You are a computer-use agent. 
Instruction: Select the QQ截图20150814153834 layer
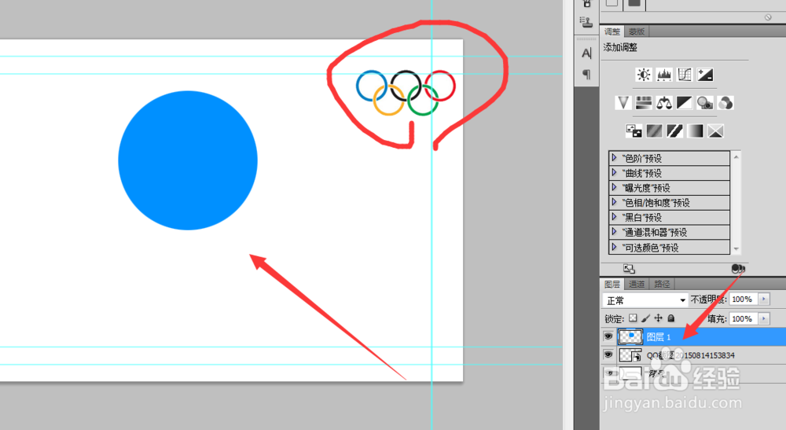690,355
